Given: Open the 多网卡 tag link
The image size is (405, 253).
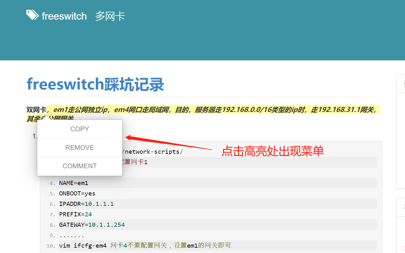Looking at the screenshot, I should pyautogui.click(x=110, y=16).
